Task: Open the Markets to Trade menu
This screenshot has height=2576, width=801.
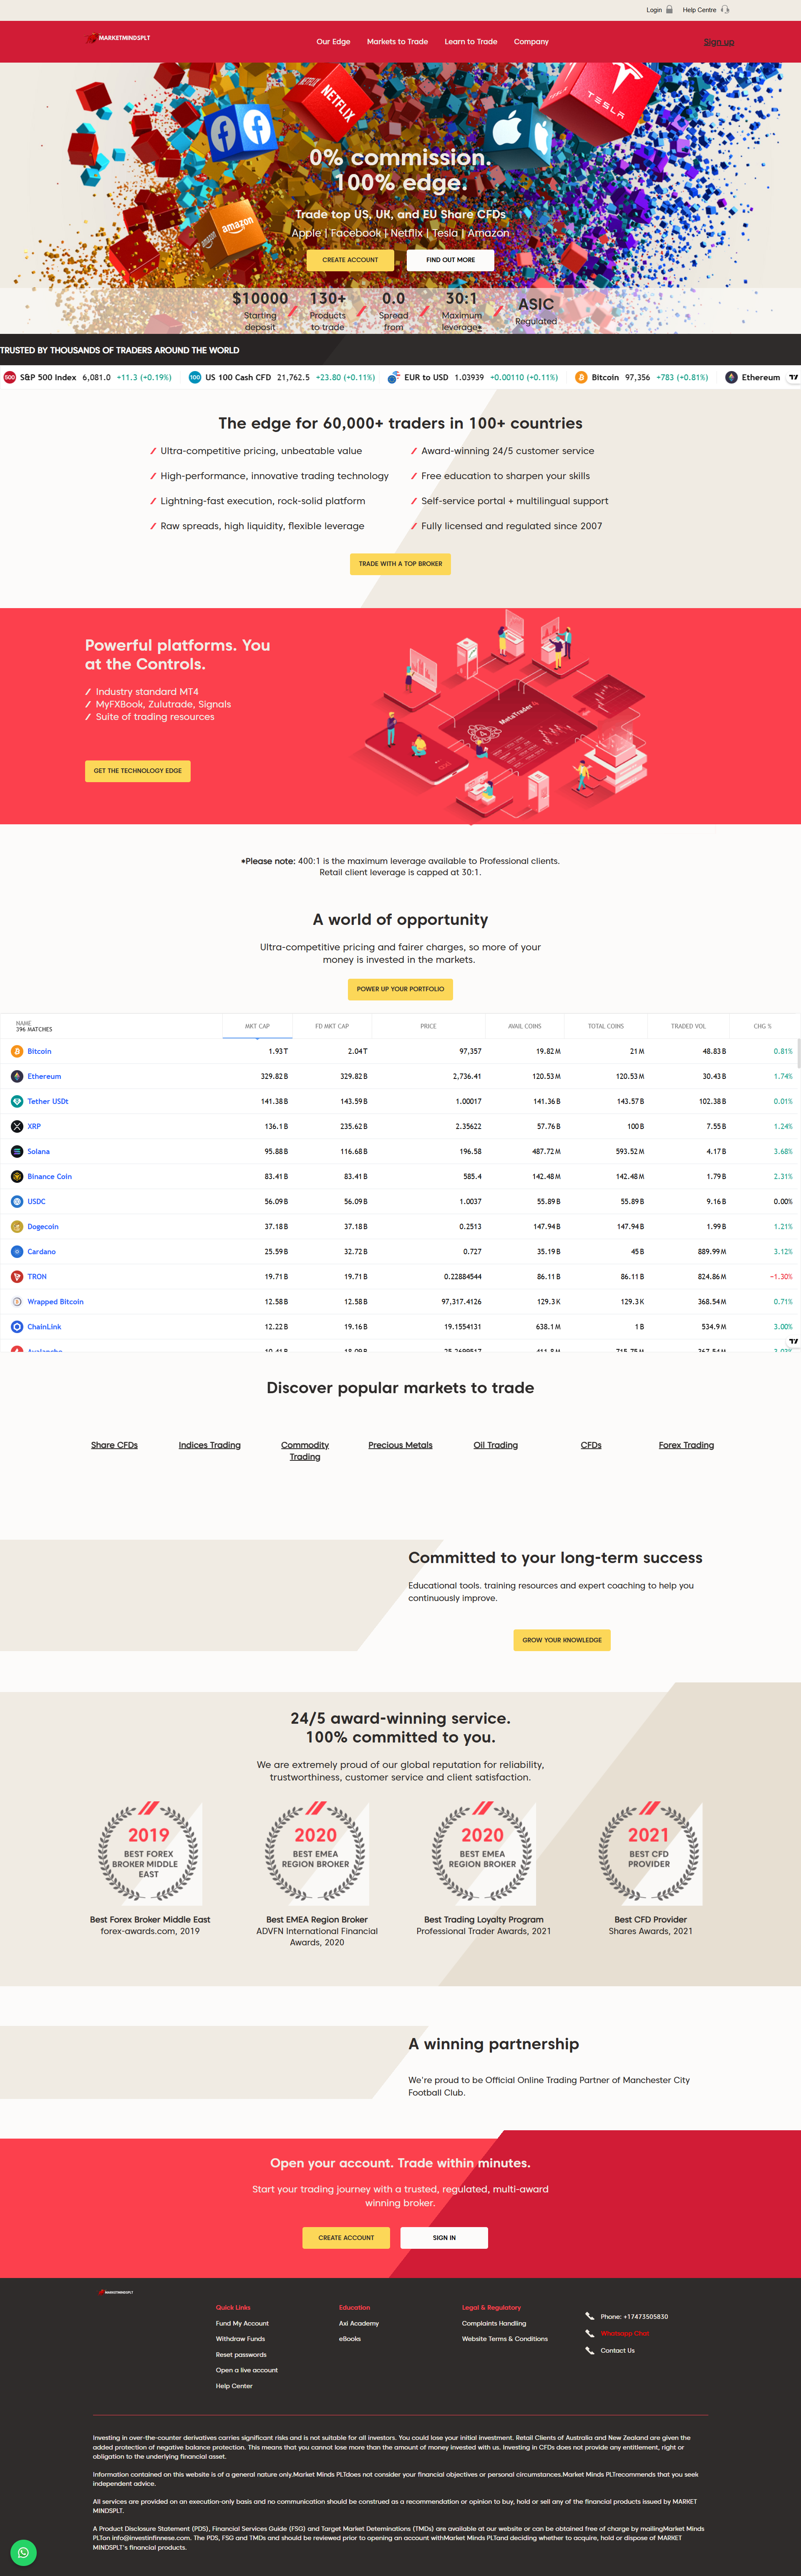Action: pyautogui.click(x=397, y=42)
